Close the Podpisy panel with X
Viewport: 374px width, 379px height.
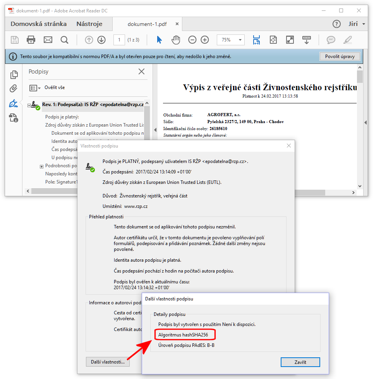(x=141, y=71)
